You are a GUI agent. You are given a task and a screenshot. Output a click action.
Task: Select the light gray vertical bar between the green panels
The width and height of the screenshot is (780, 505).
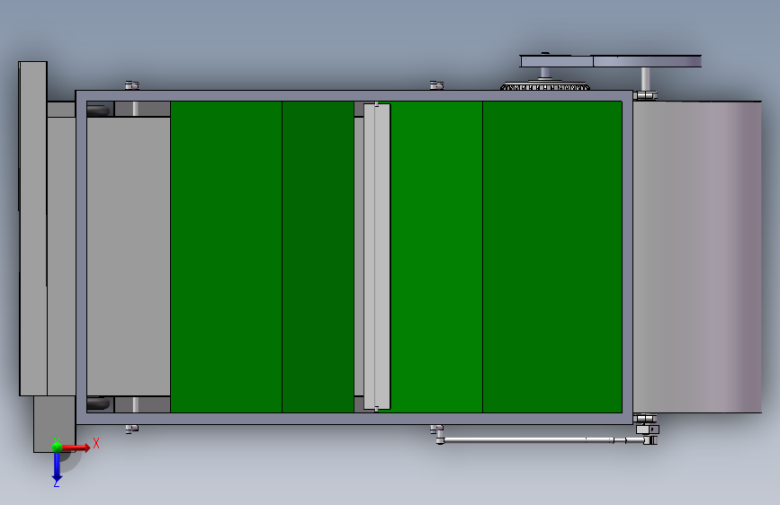tap(377, 256)
